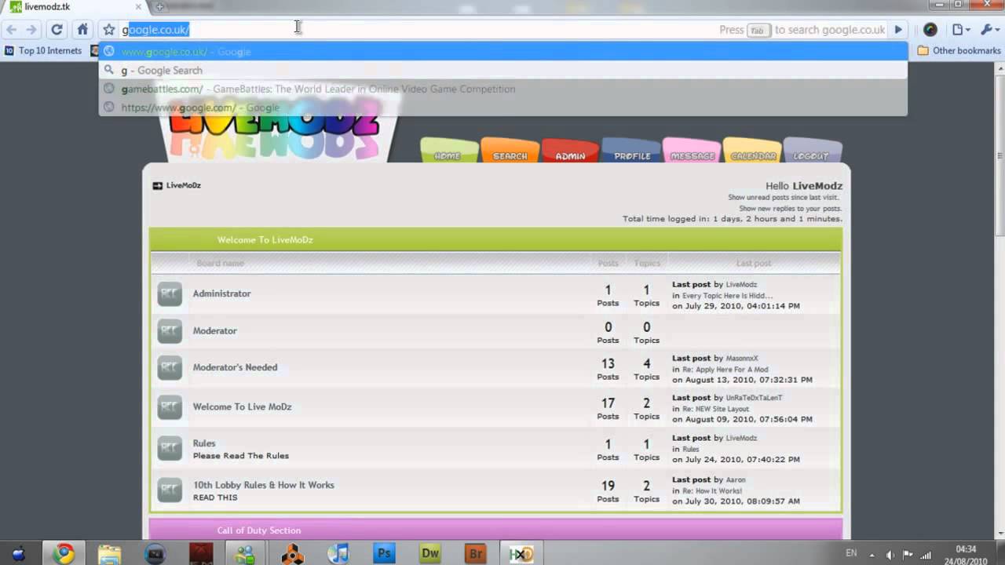Click the Moderator board status icon
The height and width of the screenshot is (565, 1005).
170,331
